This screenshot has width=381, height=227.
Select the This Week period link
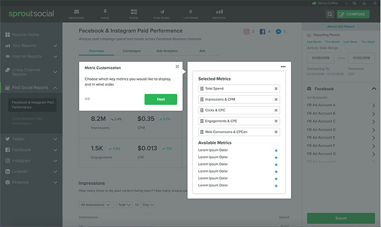368,42
